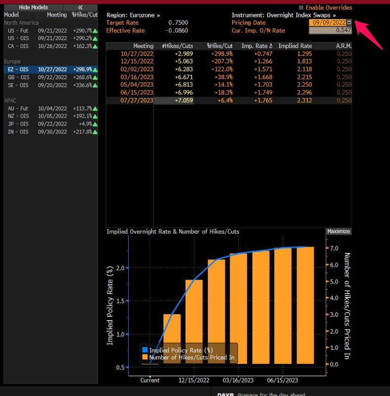390x396 pixels.
Task: Click the green up arrow on IN - OIS row
Action: coord(95,132)
